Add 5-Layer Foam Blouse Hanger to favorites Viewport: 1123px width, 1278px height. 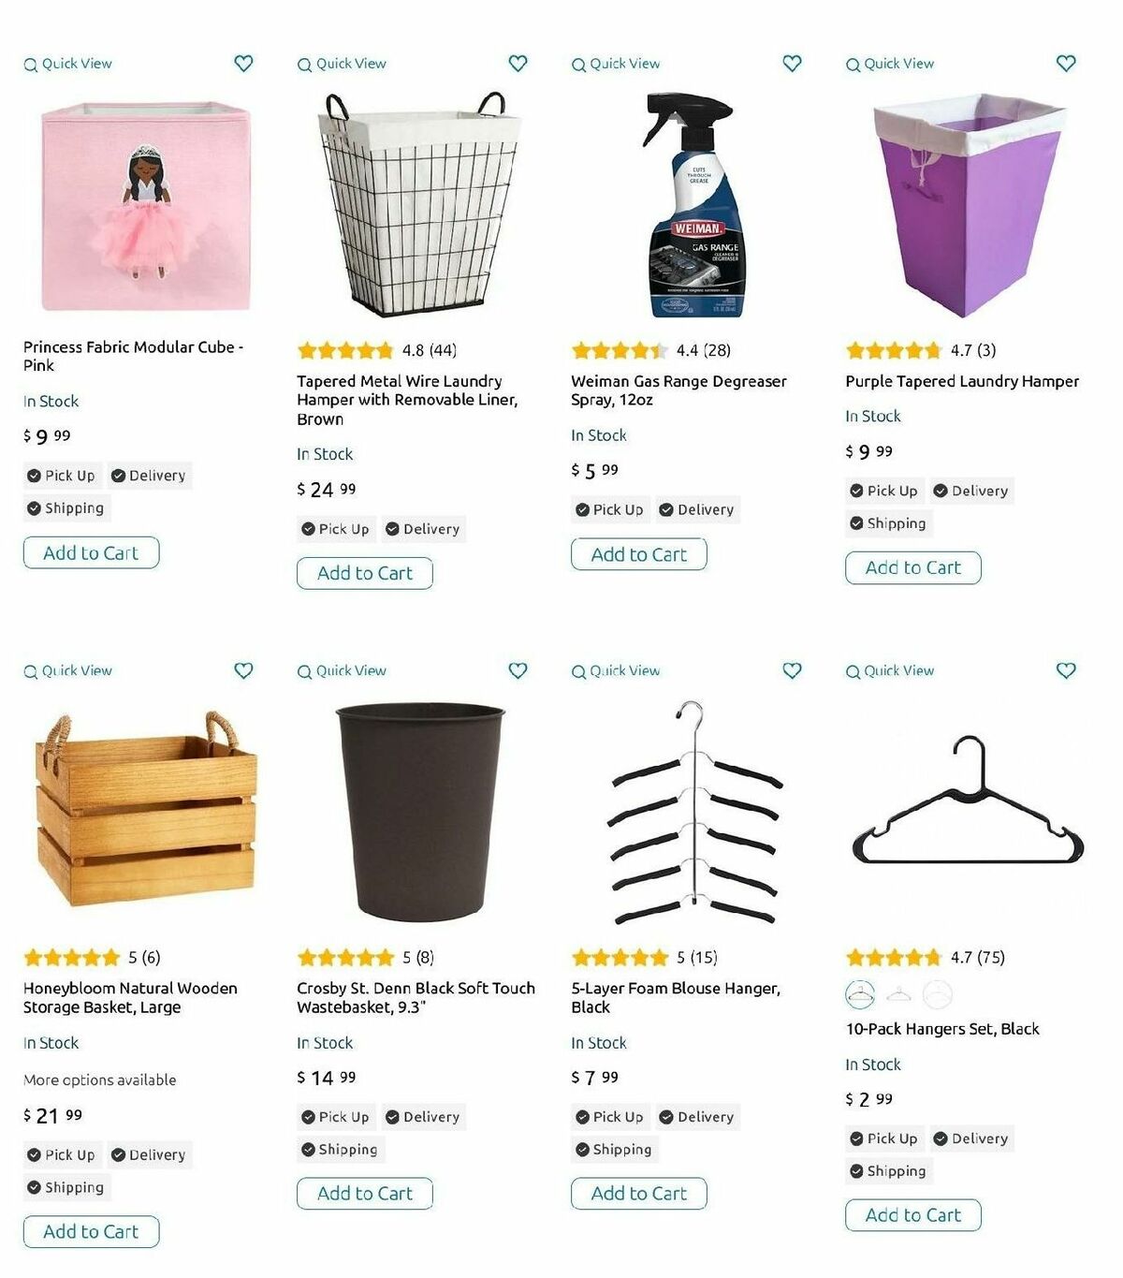792,670
